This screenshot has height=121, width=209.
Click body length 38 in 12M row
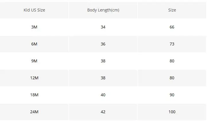[103, 78]
